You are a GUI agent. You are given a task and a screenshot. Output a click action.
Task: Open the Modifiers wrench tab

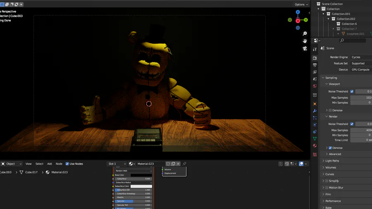[x=315, y=111]
